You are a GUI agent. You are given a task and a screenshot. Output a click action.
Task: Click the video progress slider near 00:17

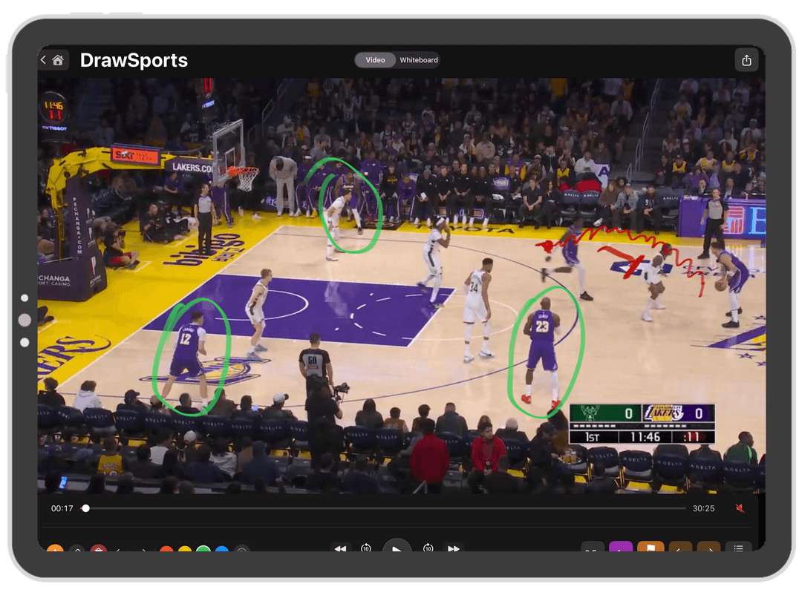[85, 508]
